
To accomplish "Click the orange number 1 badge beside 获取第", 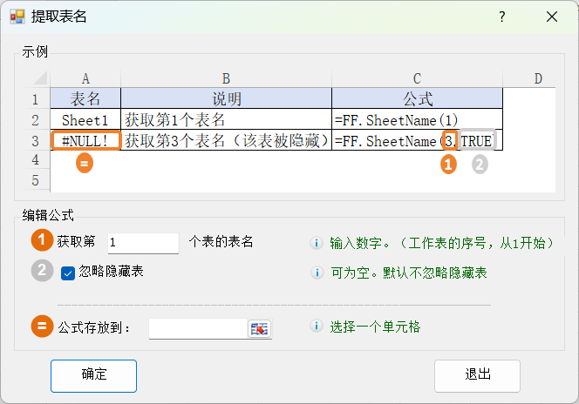I will coord(43,240).
